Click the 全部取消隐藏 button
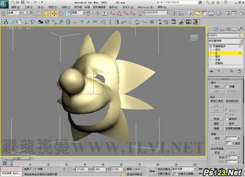245x177 pixels. coord(232,128)
